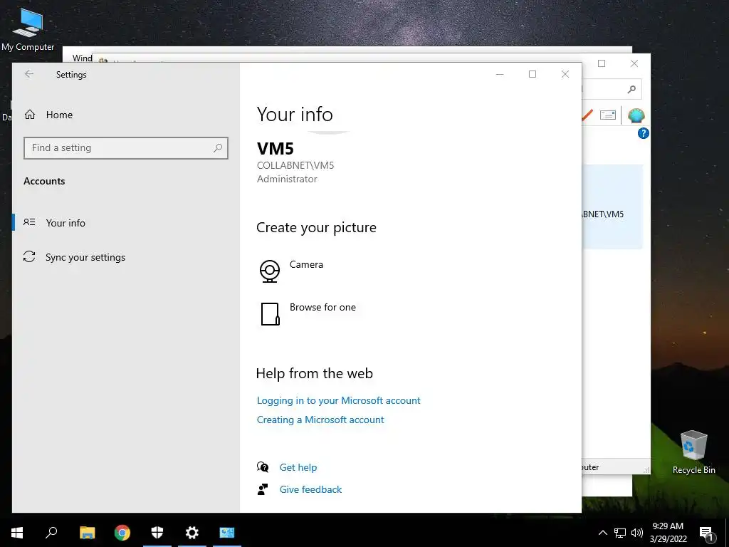Viewport: 729px width, 547px height.
Task: Open the Windows Start menu
Action: [x=17, y=533]
